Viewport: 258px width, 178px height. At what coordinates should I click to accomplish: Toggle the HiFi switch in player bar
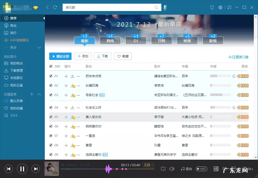[x=201, y=169]
